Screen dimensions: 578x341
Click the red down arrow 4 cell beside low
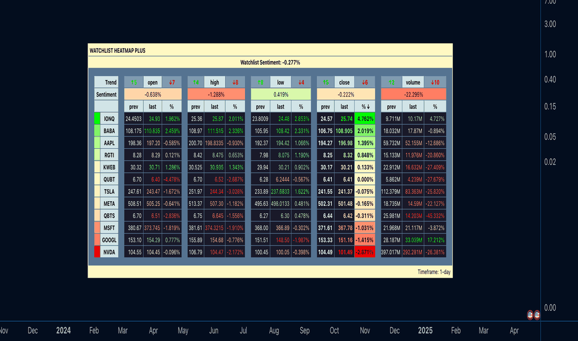[301, 82]
